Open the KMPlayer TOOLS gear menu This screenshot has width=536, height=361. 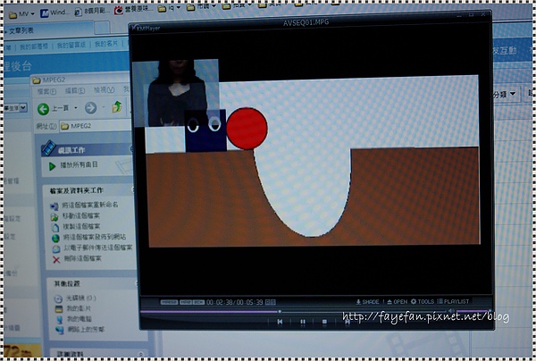point(423,301)
